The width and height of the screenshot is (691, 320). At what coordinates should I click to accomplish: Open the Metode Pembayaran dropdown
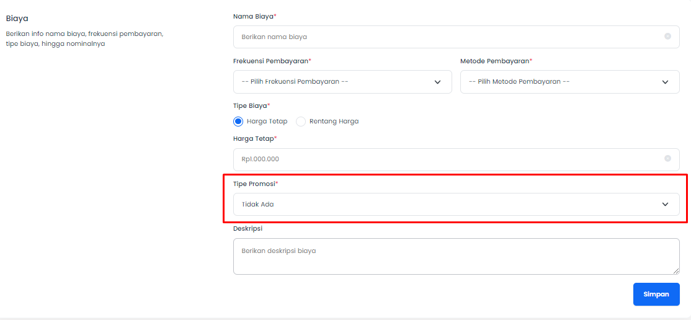pyautogui.click(x=570, y=82)
